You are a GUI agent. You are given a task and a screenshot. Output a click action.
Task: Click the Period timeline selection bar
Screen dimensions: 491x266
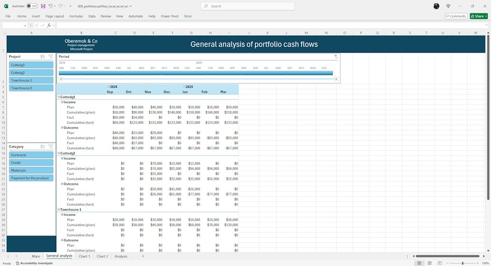[x=196, y=73]
